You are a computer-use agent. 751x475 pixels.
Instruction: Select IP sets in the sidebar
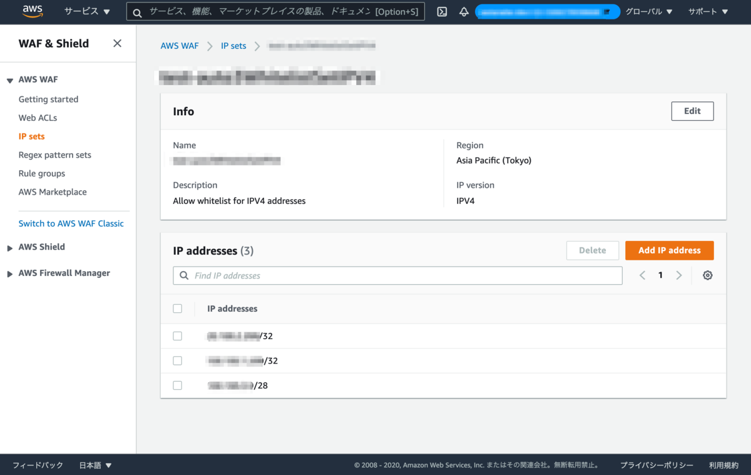(x=31, y=136)
